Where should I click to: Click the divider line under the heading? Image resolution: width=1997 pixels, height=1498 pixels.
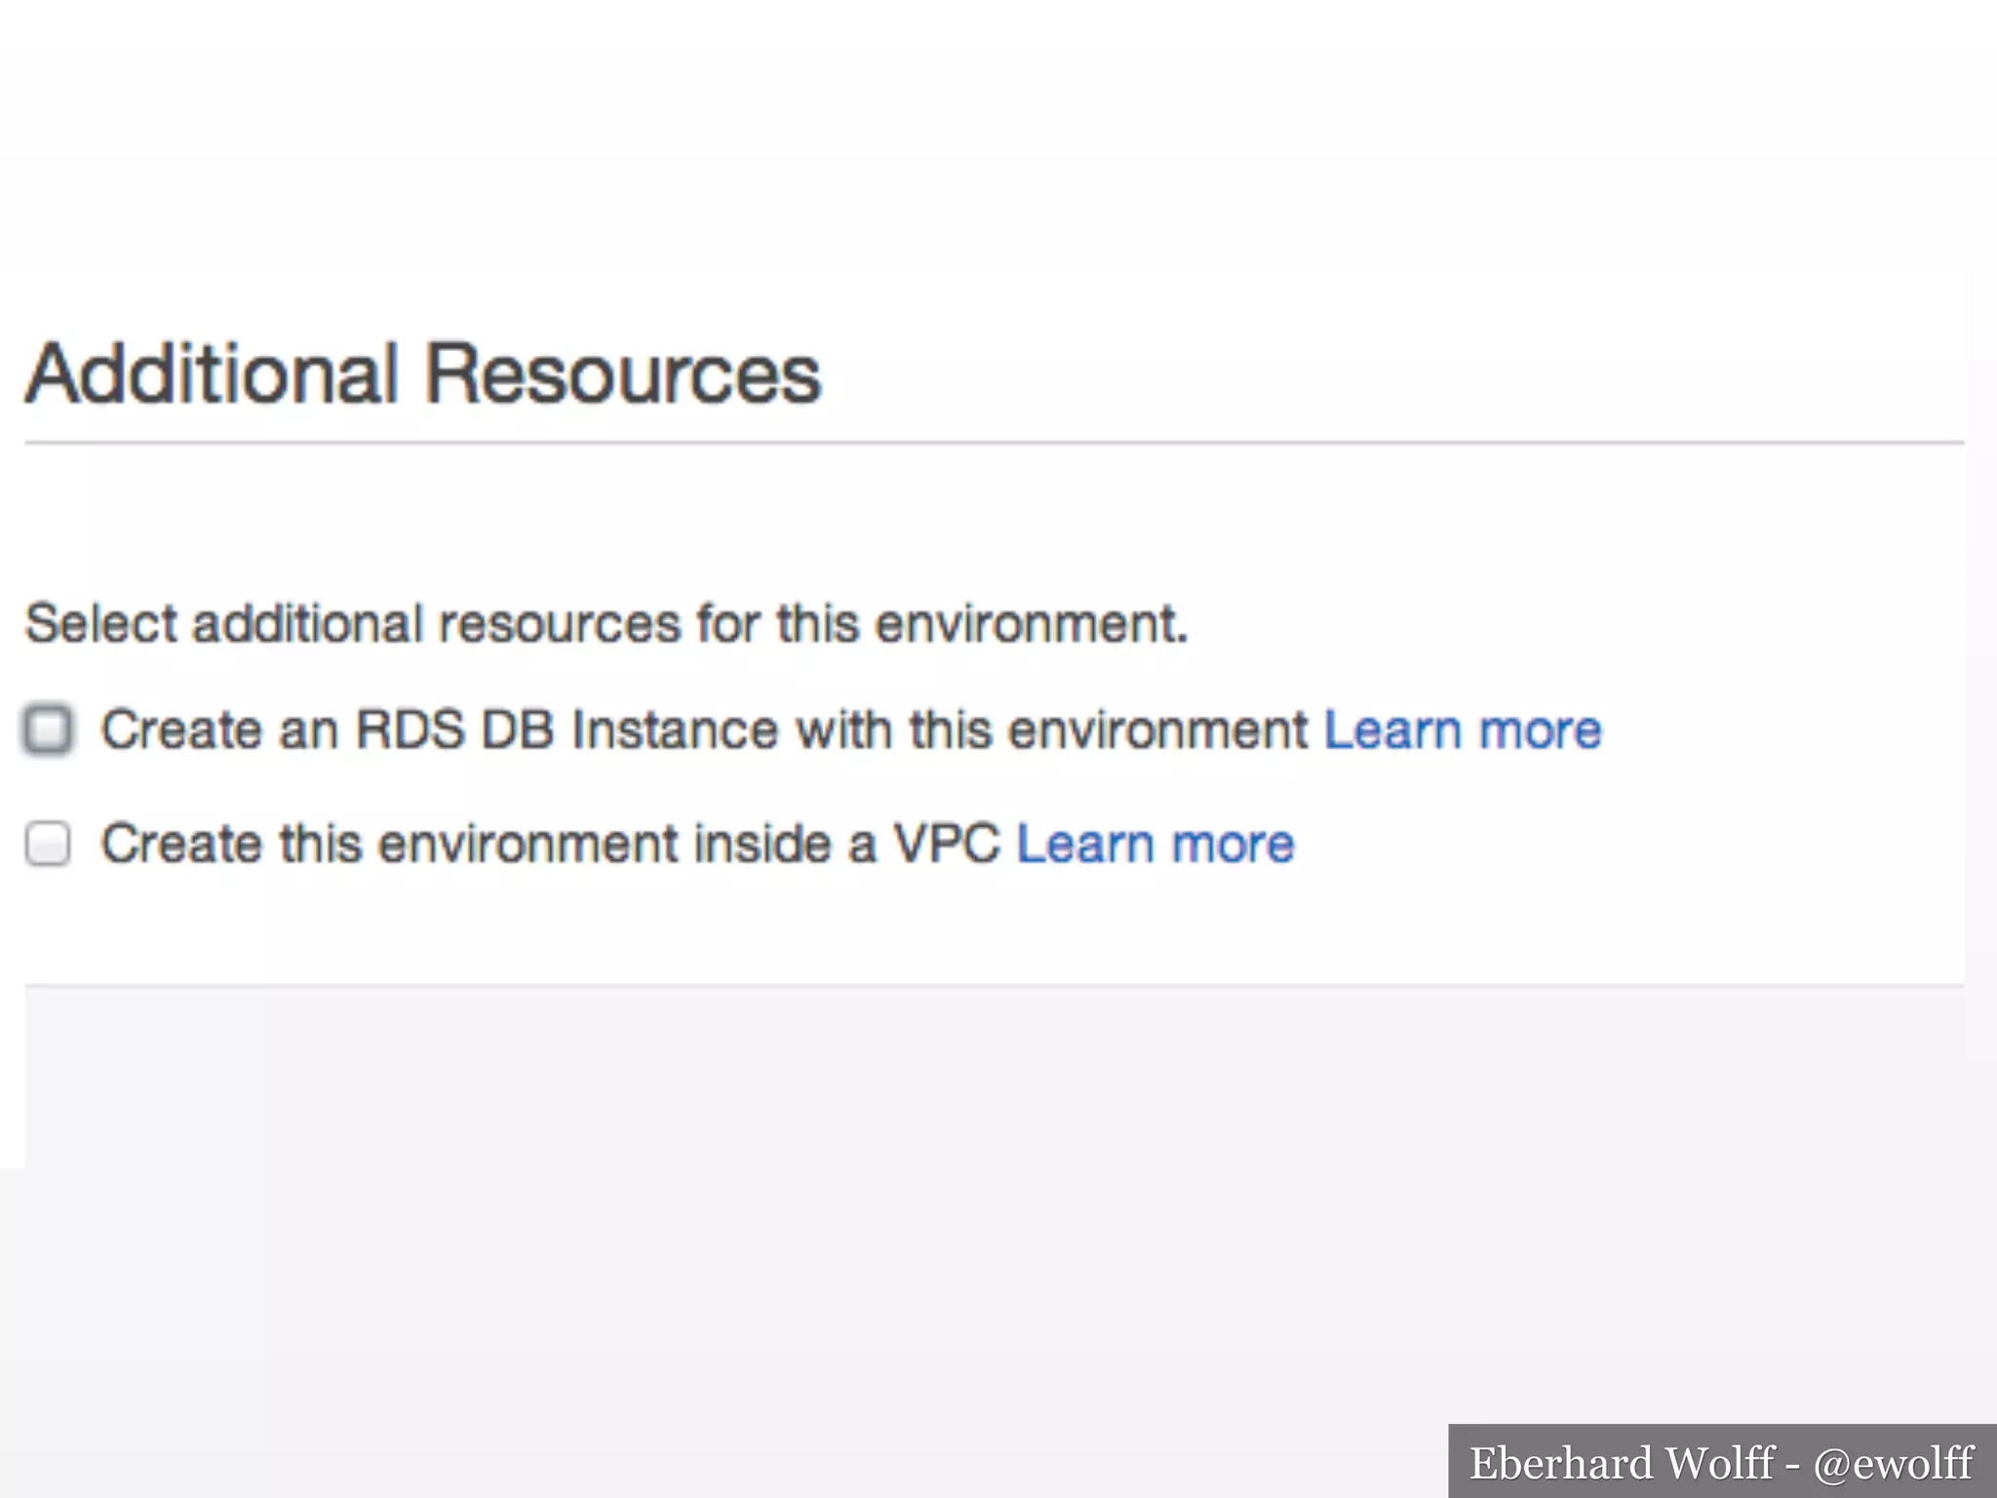pyautogui.click(x=993, y=443)
